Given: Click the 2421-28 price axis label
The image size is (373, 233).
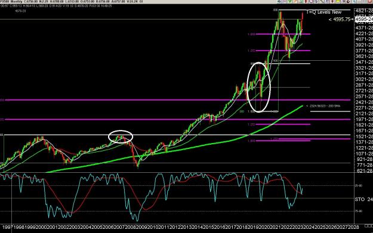Looking at the screenshot, I should tap(363, 102).
